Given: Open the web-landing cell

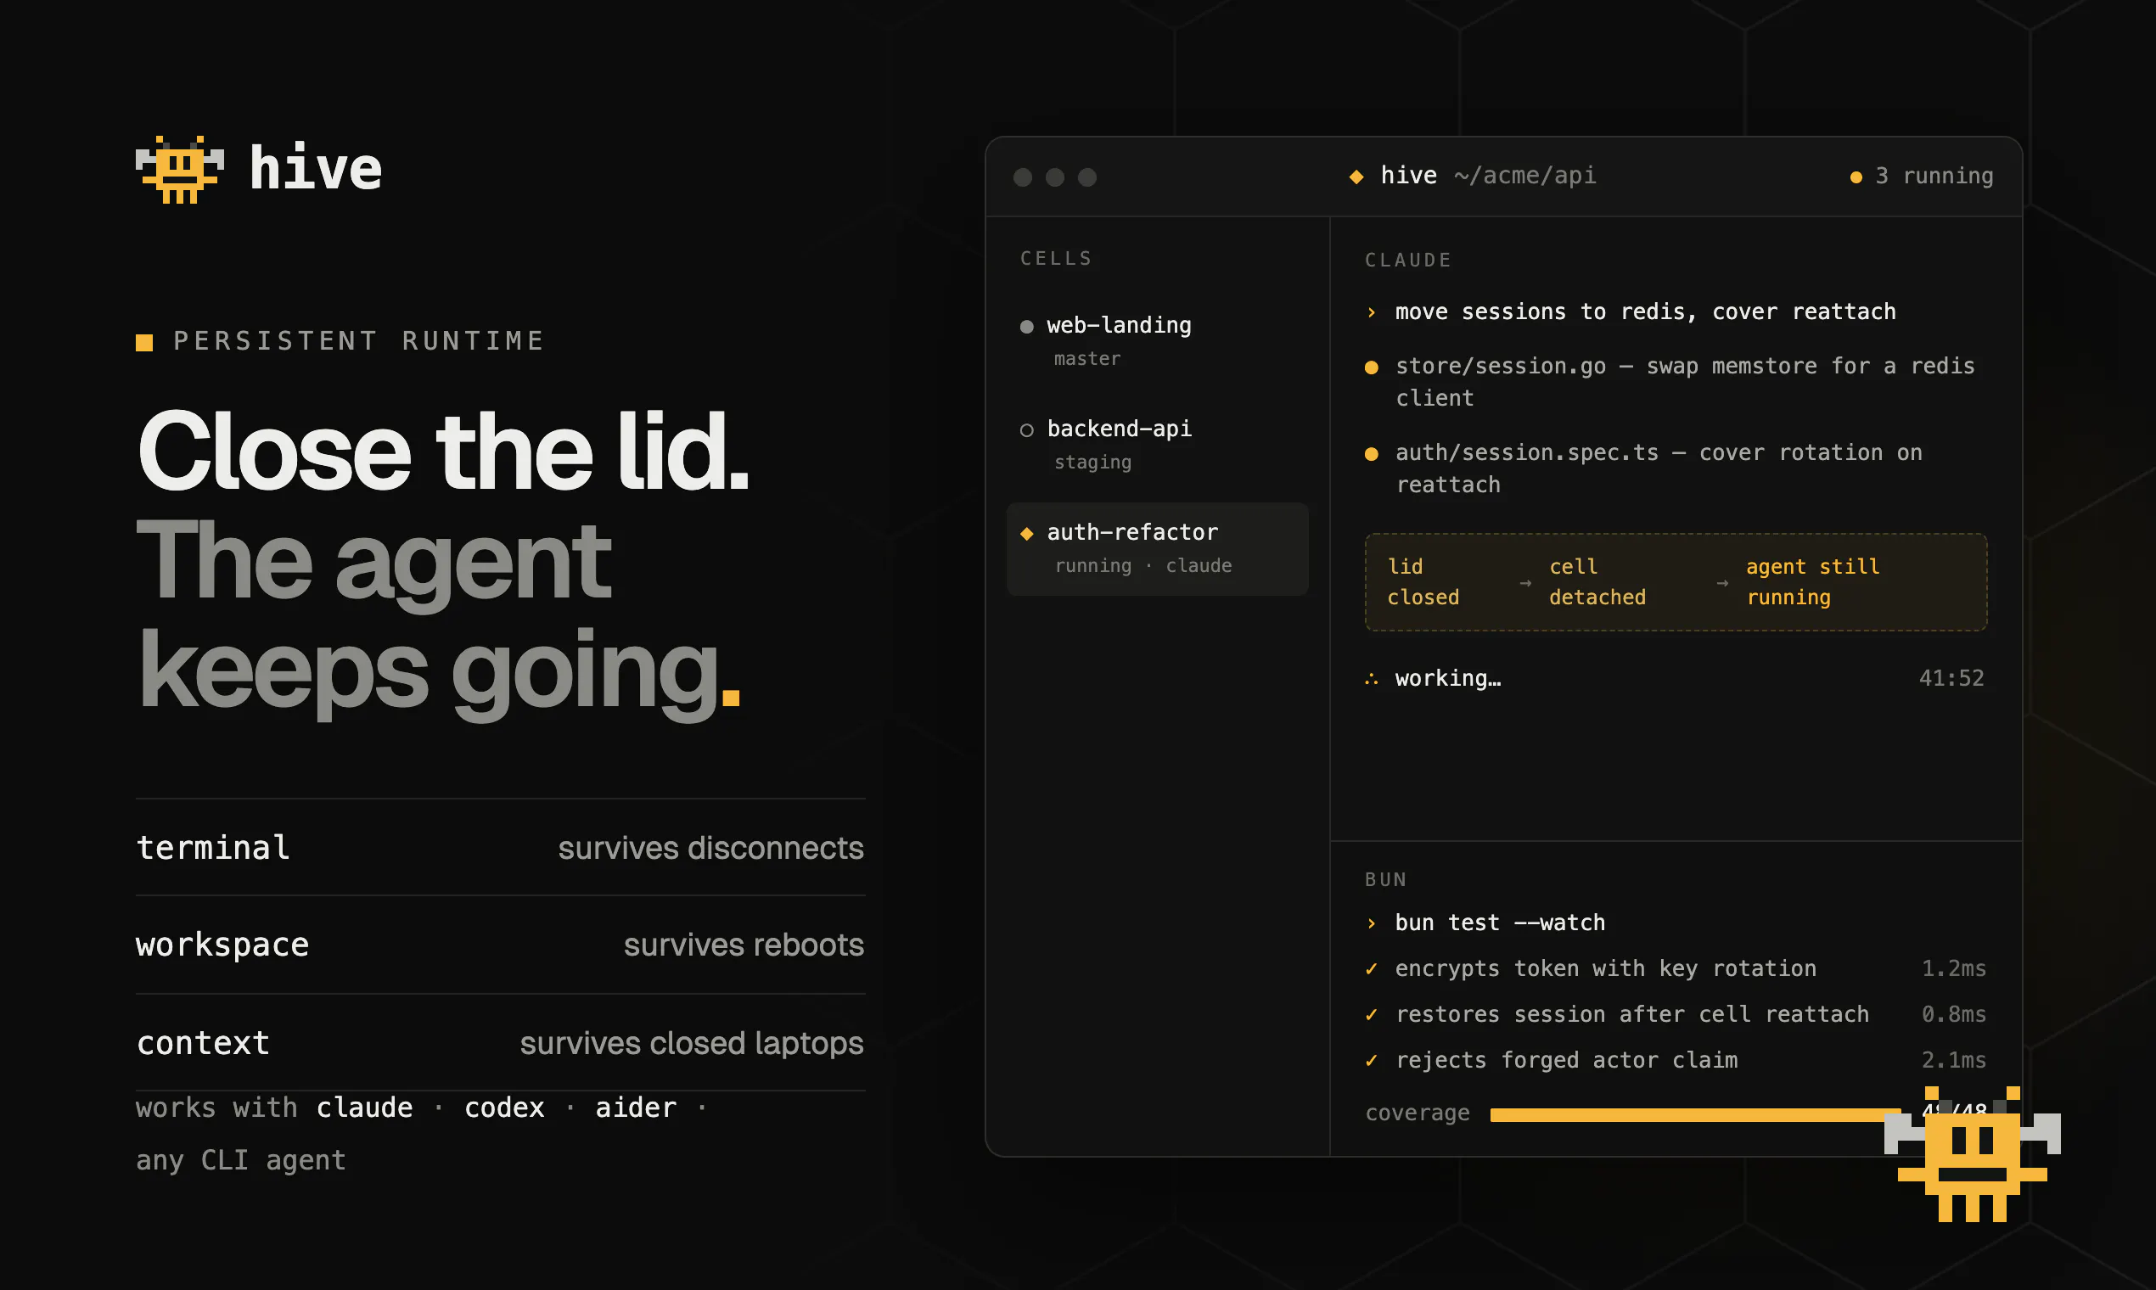Looking at the screenshot, I should tap(1157, 342).
